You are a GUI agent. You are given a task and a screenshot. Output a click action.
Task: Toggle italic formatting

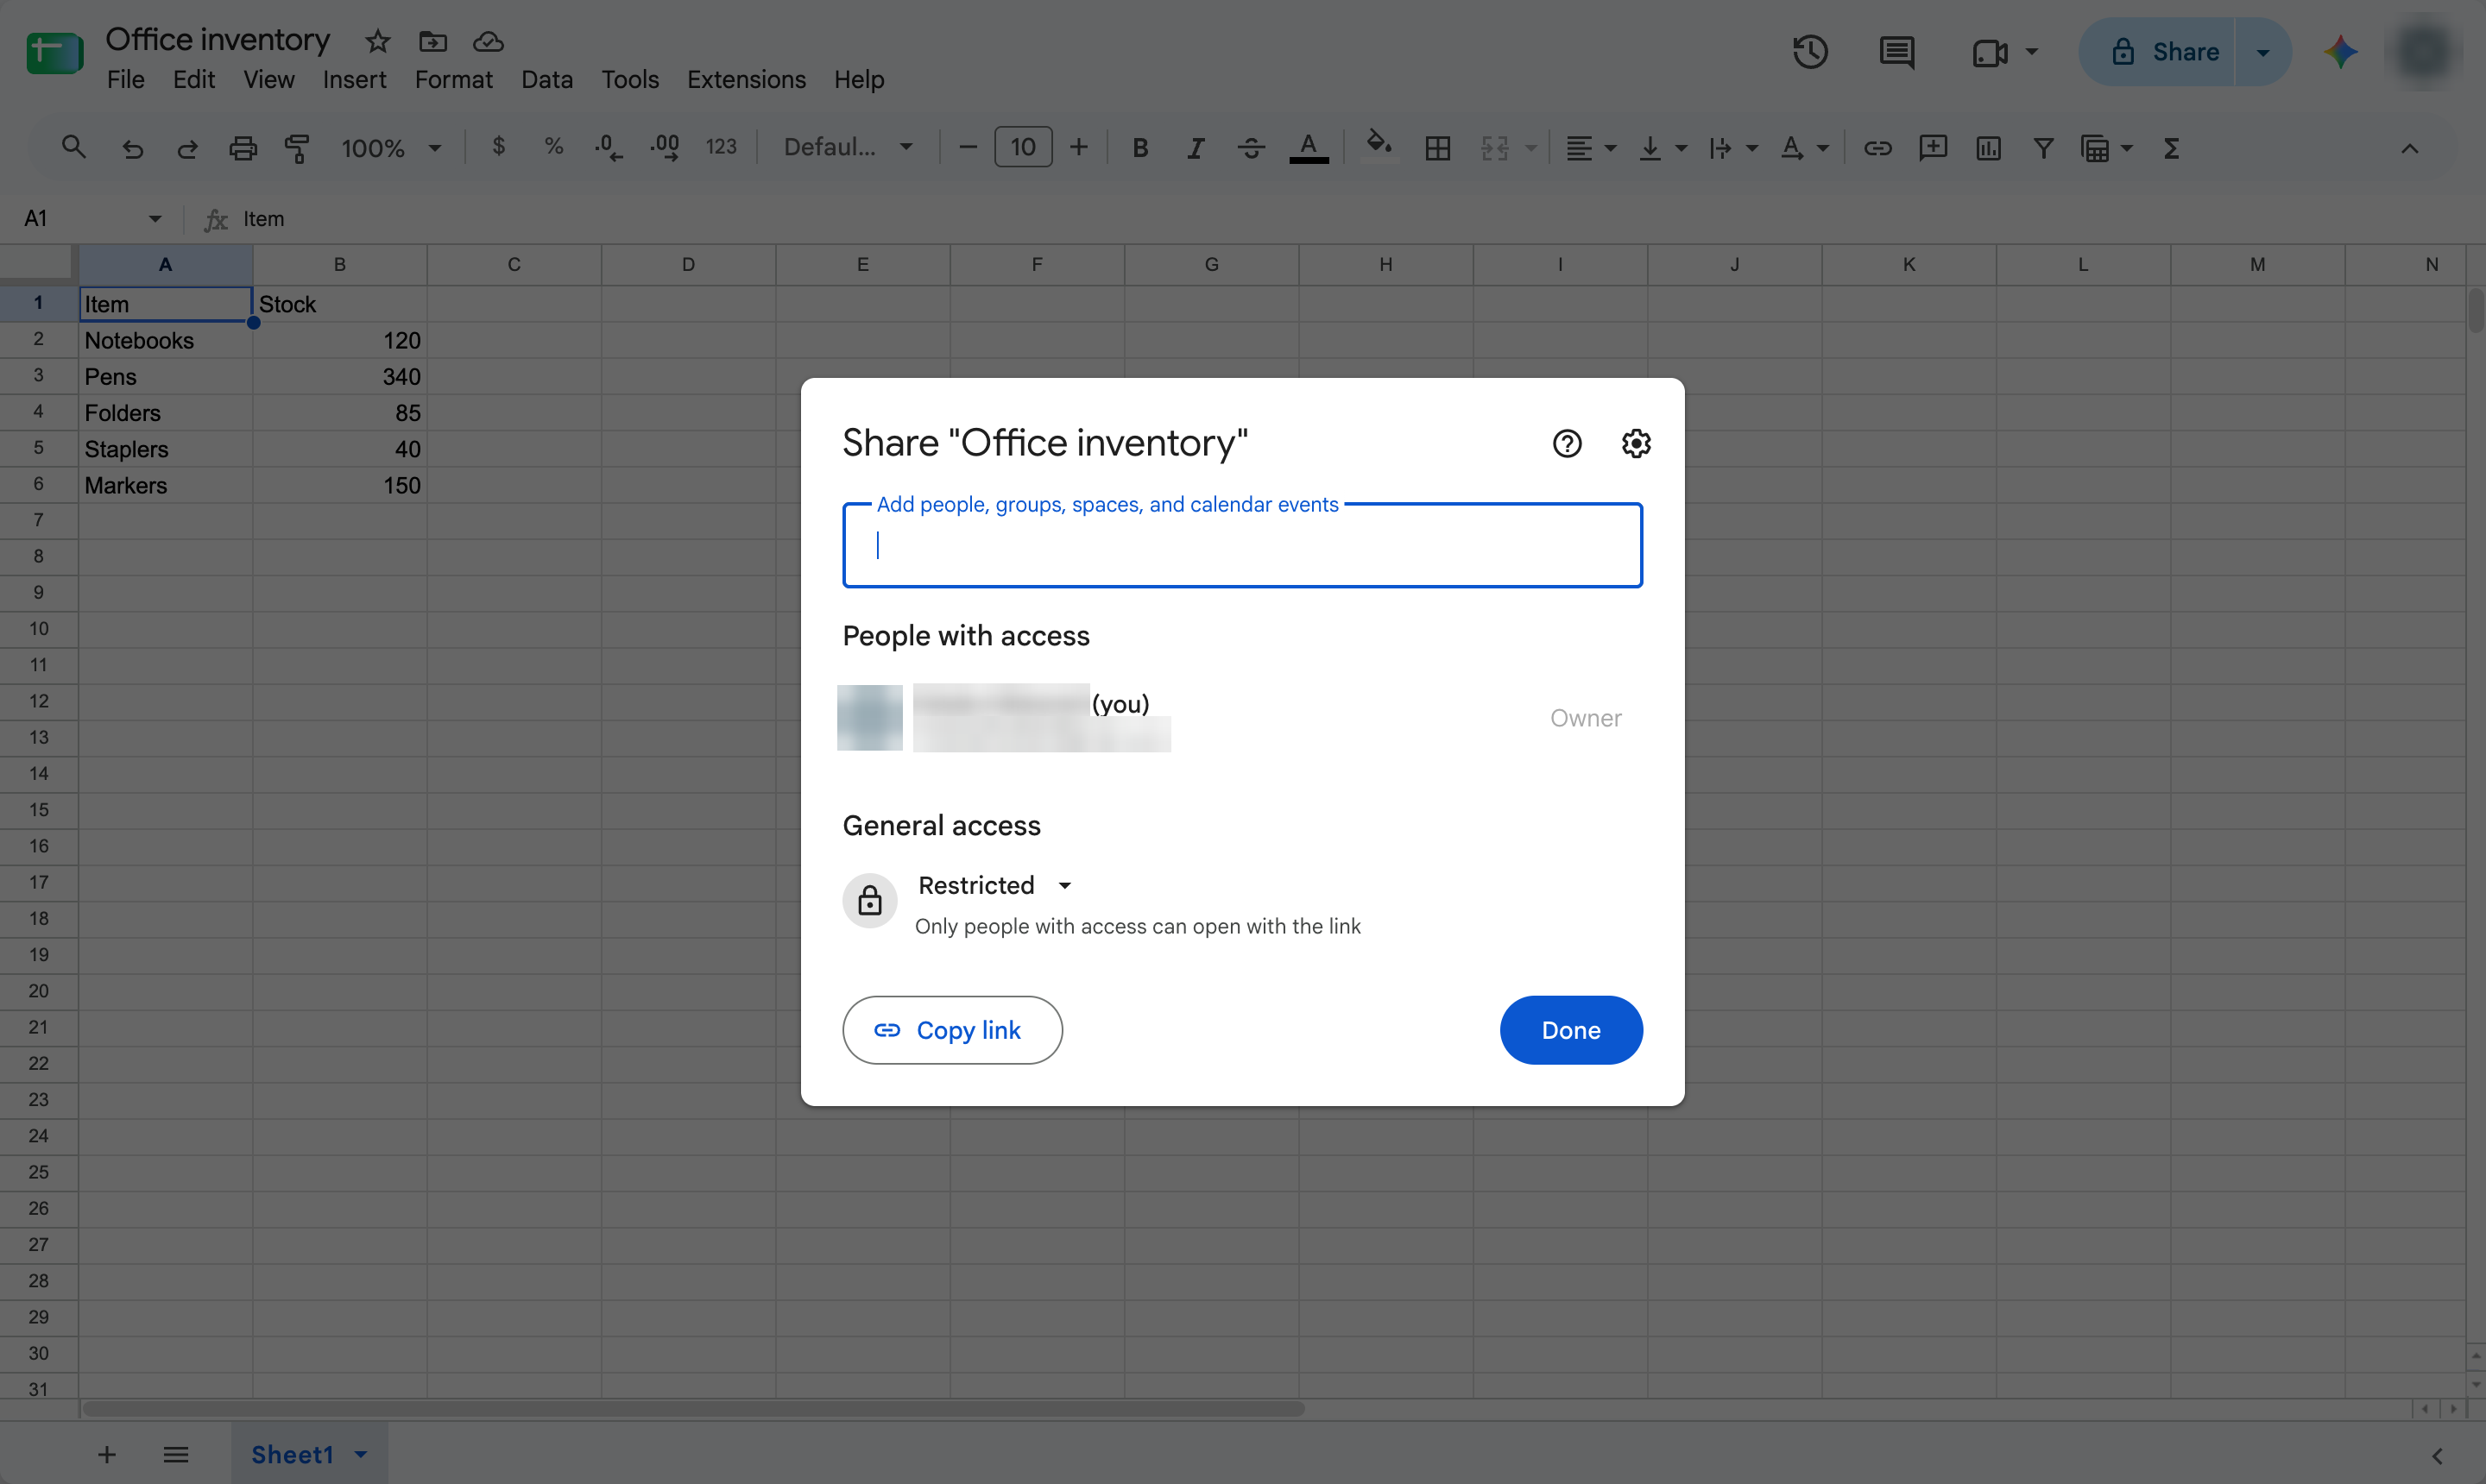tap(1196, 149)
